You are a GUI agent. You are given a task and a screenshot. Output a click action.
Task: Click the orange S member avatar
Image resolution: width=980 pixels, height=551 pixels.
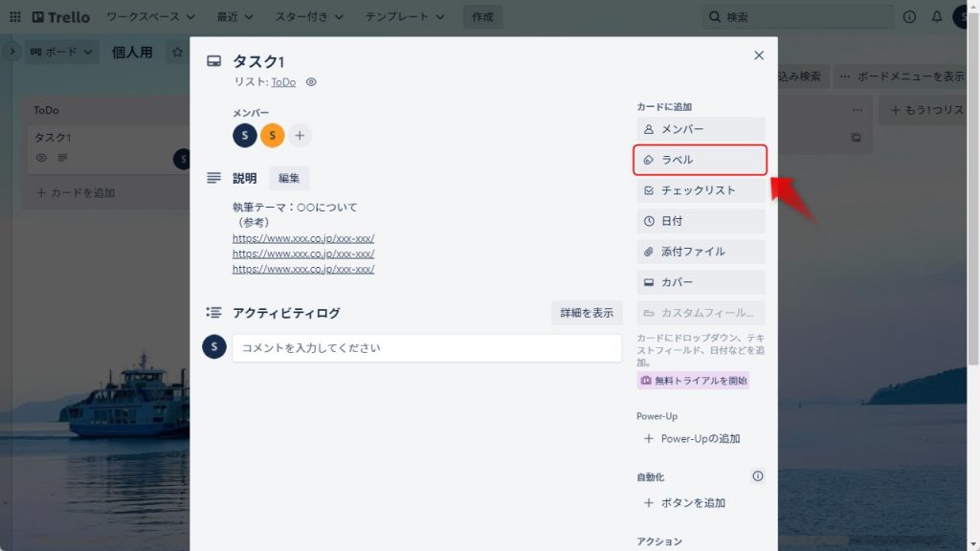pyautogui.click(x=273, y=135)
